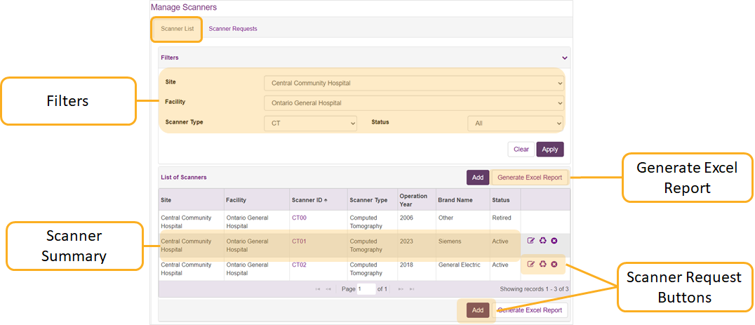Image resolution: width=755 pixels, height=325 pixels.
Task: Go to the next page of scanners
Action: point(401,289)
